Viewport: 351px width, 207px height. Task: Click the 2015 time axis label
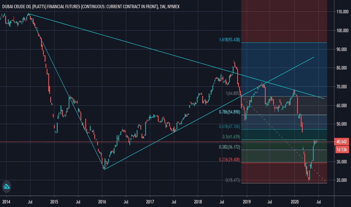54,202
